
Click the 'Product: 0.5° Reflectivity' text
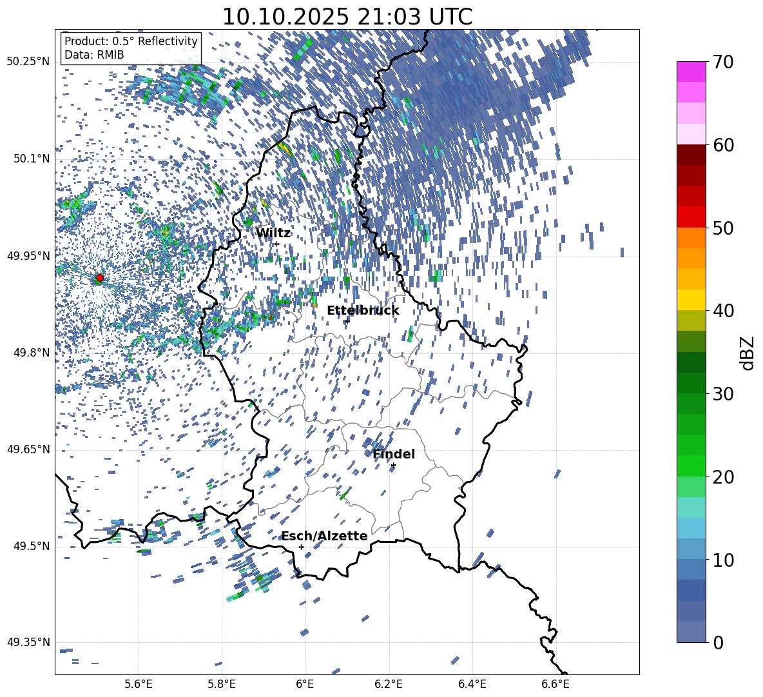(x=131, y=41)
